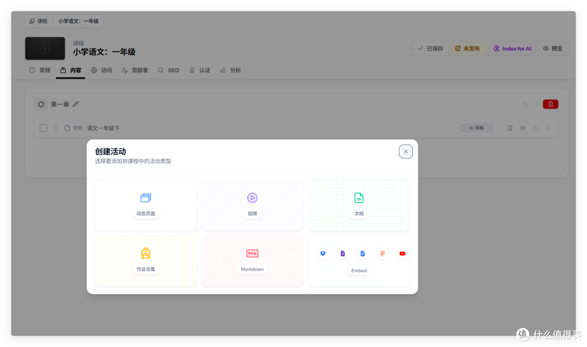The image size is (587, 347).
Task: Click the purple document embed icon
Action: click(x=342, y=254)
